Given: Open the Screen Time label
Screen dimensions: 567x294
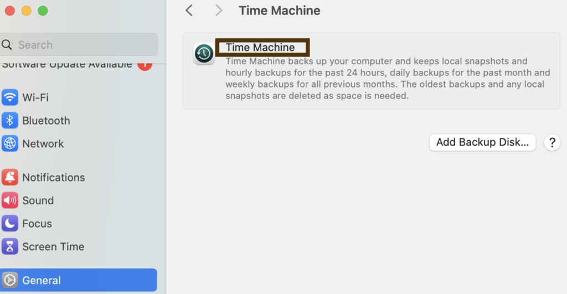Looking at the screenshot, I should (53, 246).
